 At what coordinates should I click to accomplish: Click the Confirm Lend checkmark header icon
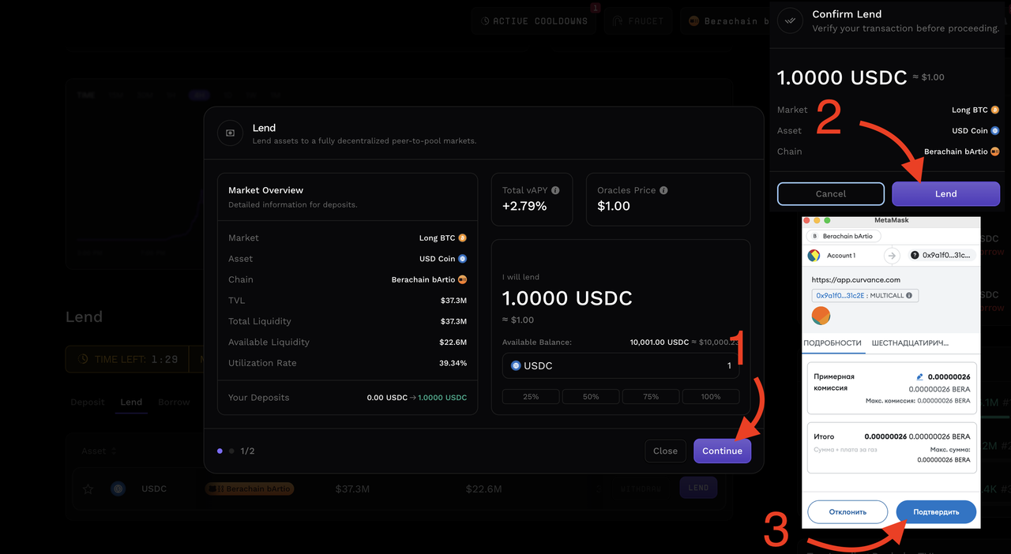click(790, 20)
